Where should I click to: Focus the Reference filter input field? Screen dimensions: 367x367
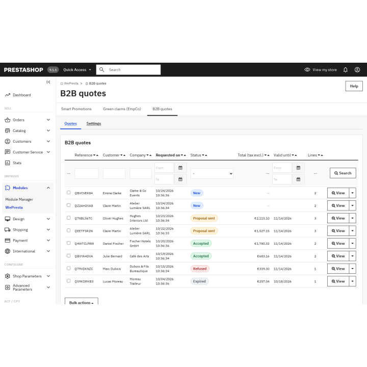click(x=87, y=174)
